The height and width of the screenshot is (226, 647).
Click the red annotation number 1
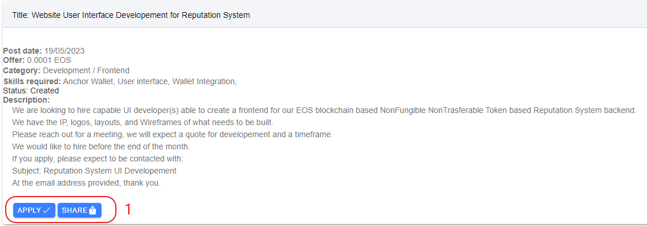(x=129, y=209)
